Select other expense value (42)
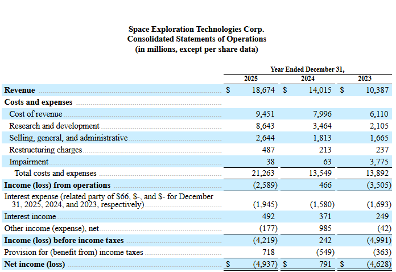Viewport: 396px width, 272px height. [x=385, y=228]
